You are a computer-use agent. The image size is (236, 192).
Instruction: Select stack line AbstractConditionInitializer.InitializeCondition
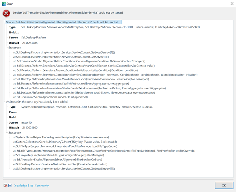coord(75,70)
